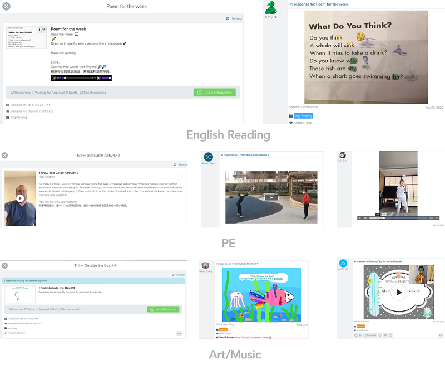Open the three-dots menu under Template attached

[x=179, y=333]
